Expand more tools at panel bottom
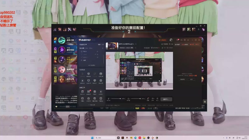The width and height of the screenshot is (249, 140). [92, 105]
